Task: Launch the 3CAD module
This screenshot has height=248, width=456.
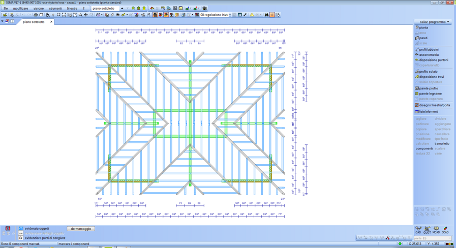Action: click(445, 230)
